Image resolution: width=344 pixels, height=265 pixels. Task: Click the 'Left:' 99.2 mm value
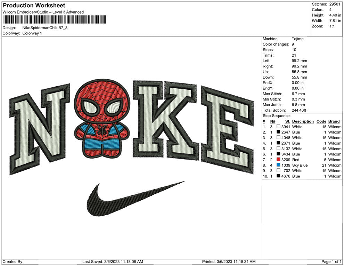pos(299,61)
